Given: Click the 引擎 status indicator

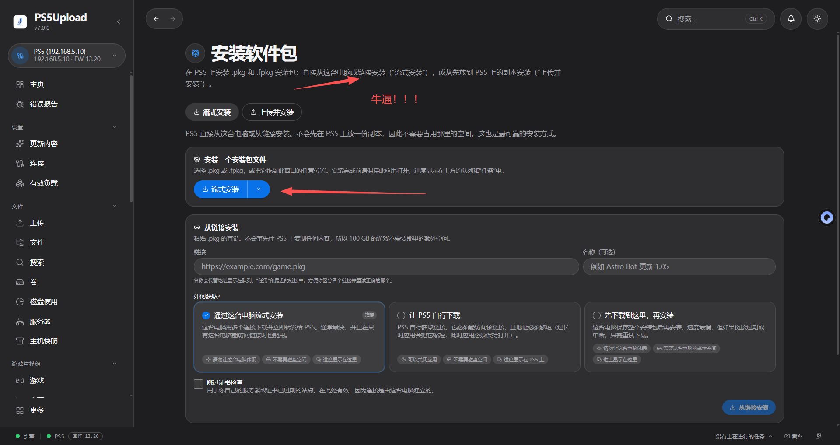Looking at the screenshot, I should 25,436.
